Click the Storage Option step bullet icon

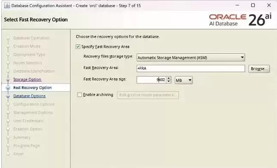(8, 79)
